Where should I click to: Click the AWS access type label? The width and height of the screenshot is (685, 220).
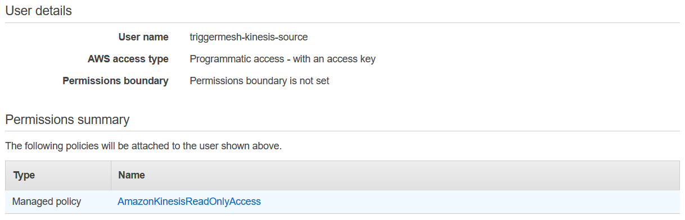(x=128, y=59)
